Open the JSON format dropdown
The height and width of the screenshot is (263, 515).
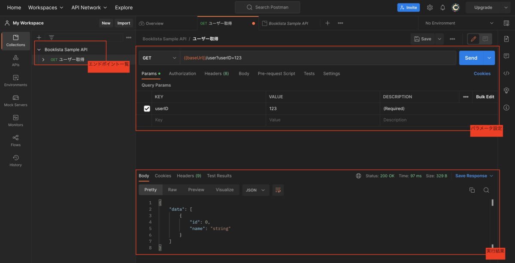click(x=256, y=190)
